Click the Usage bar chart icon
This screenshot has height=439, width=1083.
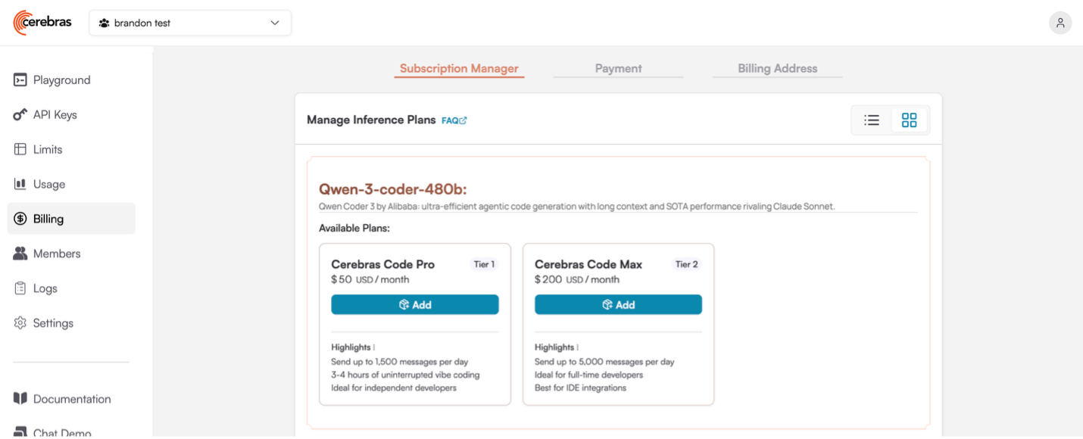coord(20,184)
